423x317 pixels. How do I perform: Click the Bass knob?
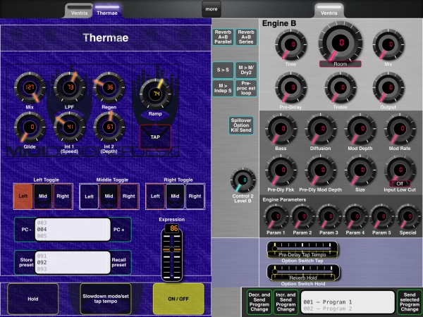[x=281, y=129]
